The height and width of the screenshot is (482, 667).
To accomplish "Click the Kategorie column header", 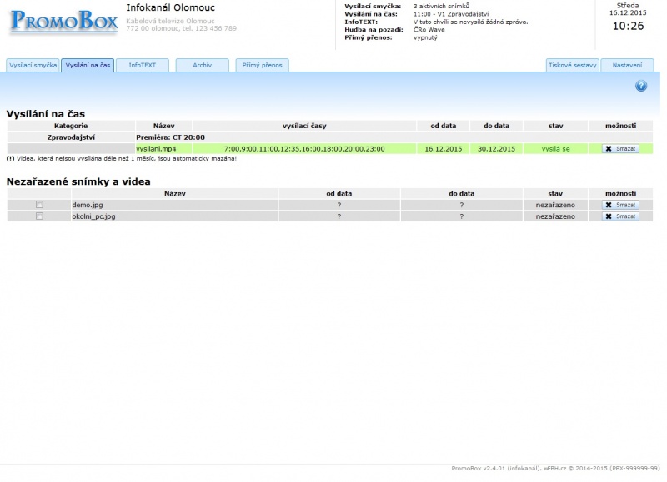I will [71, 126].
